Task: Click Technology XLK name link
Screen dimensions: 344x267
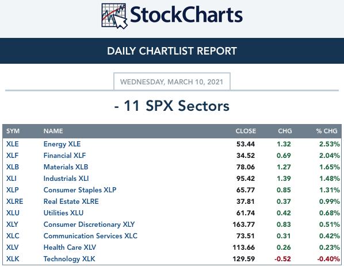Action: click(x=70, y=259)
